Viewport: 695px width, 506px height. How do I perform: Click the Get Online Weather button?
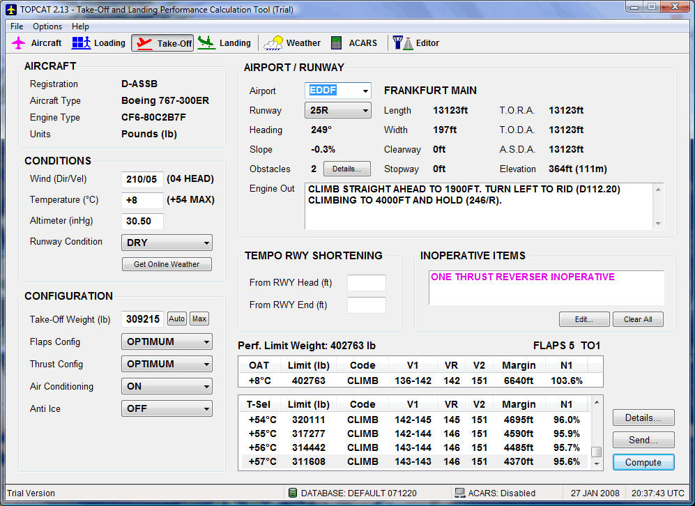pyautogui.click(x=167, y=264)
